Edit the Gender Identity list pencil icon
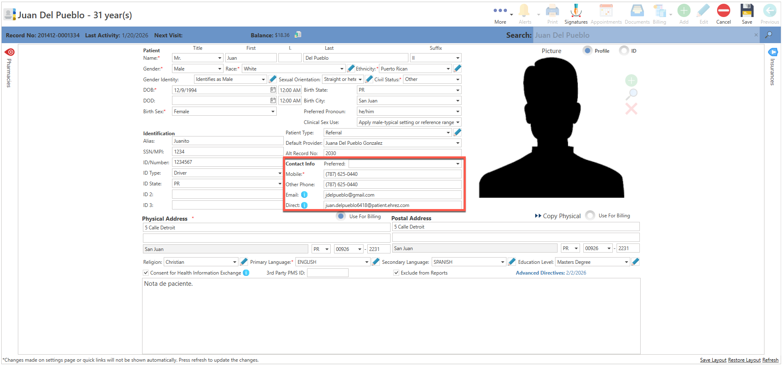Viewport: 784px width, 365px height. coord(273,79)
